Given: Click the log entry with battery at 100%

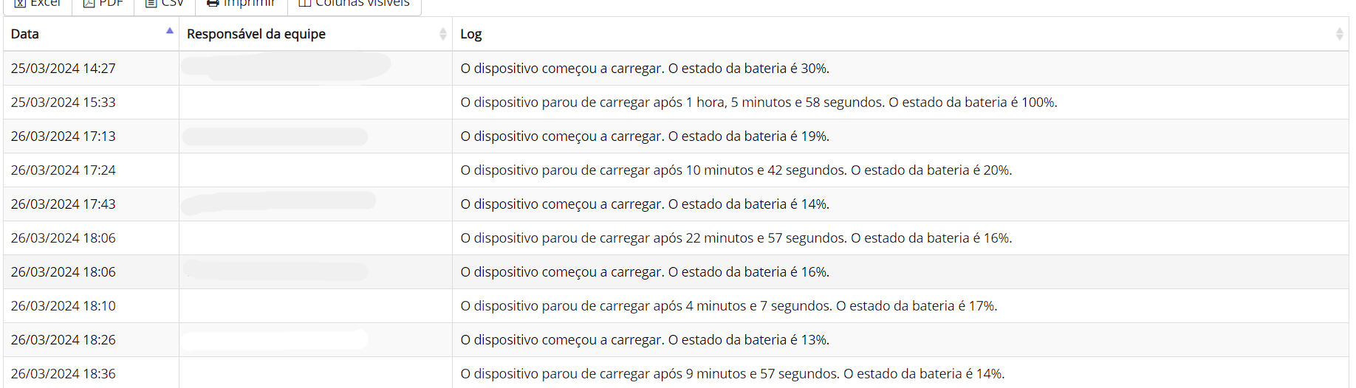Looking at the screenshot, I should pyautogui.click(x=759, y=103).
